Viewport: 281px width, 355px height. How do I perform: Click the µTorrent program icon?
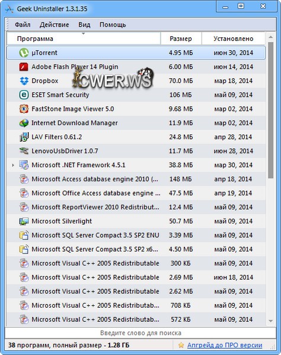pyautogui.click(x=24, y=53)
